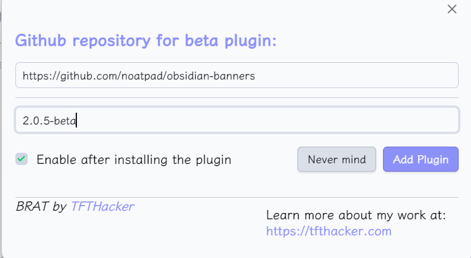Visit the https://tfthacker.com link
This screenshot has width=471, height=258.
point(329,232)
